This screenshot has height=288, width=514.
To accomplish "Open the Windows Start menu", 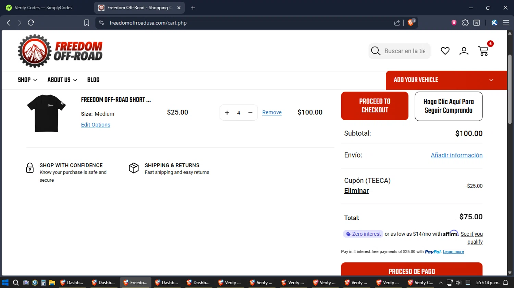I will pos(5,283).
